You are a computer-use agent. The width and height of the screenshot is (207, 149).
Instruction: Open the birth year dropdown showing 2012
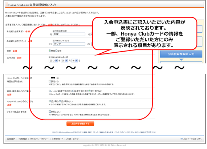click(x=53, y=61)
